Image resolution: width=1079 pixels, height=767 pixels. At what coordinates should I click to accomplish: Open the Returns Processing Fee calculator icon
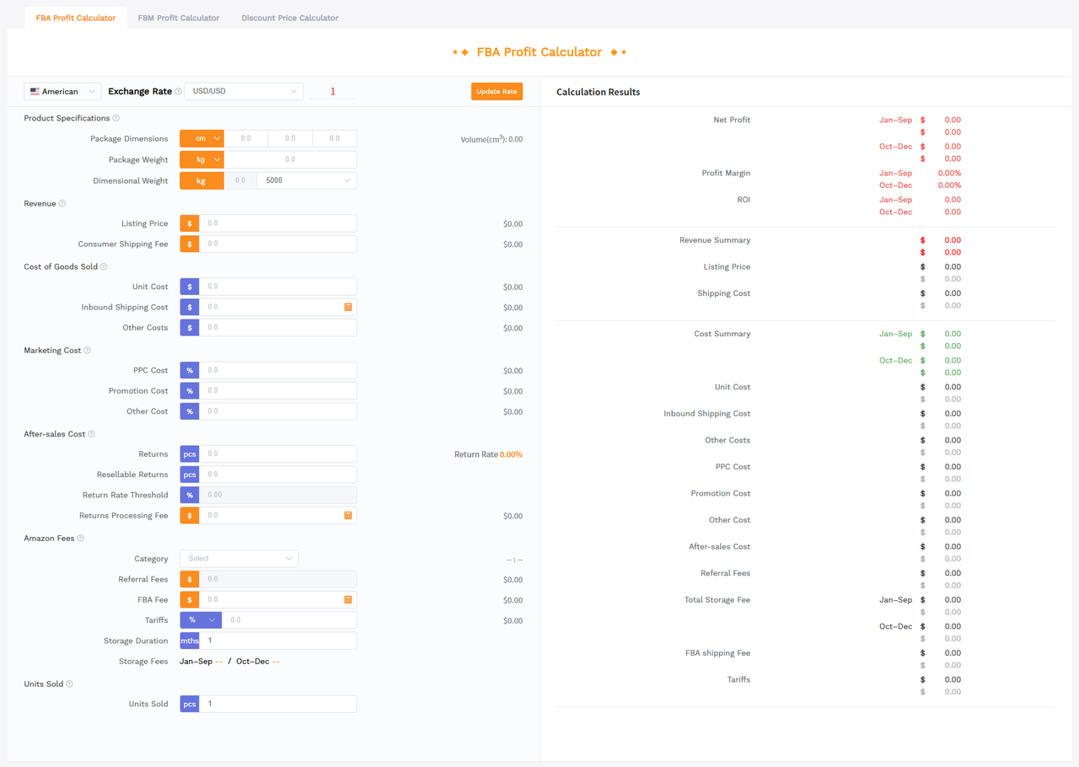tap(348, 516)
